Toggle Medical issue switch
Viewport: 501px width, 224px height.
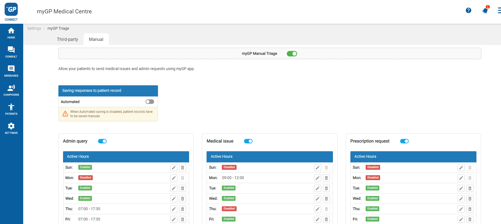pos(248,141)
